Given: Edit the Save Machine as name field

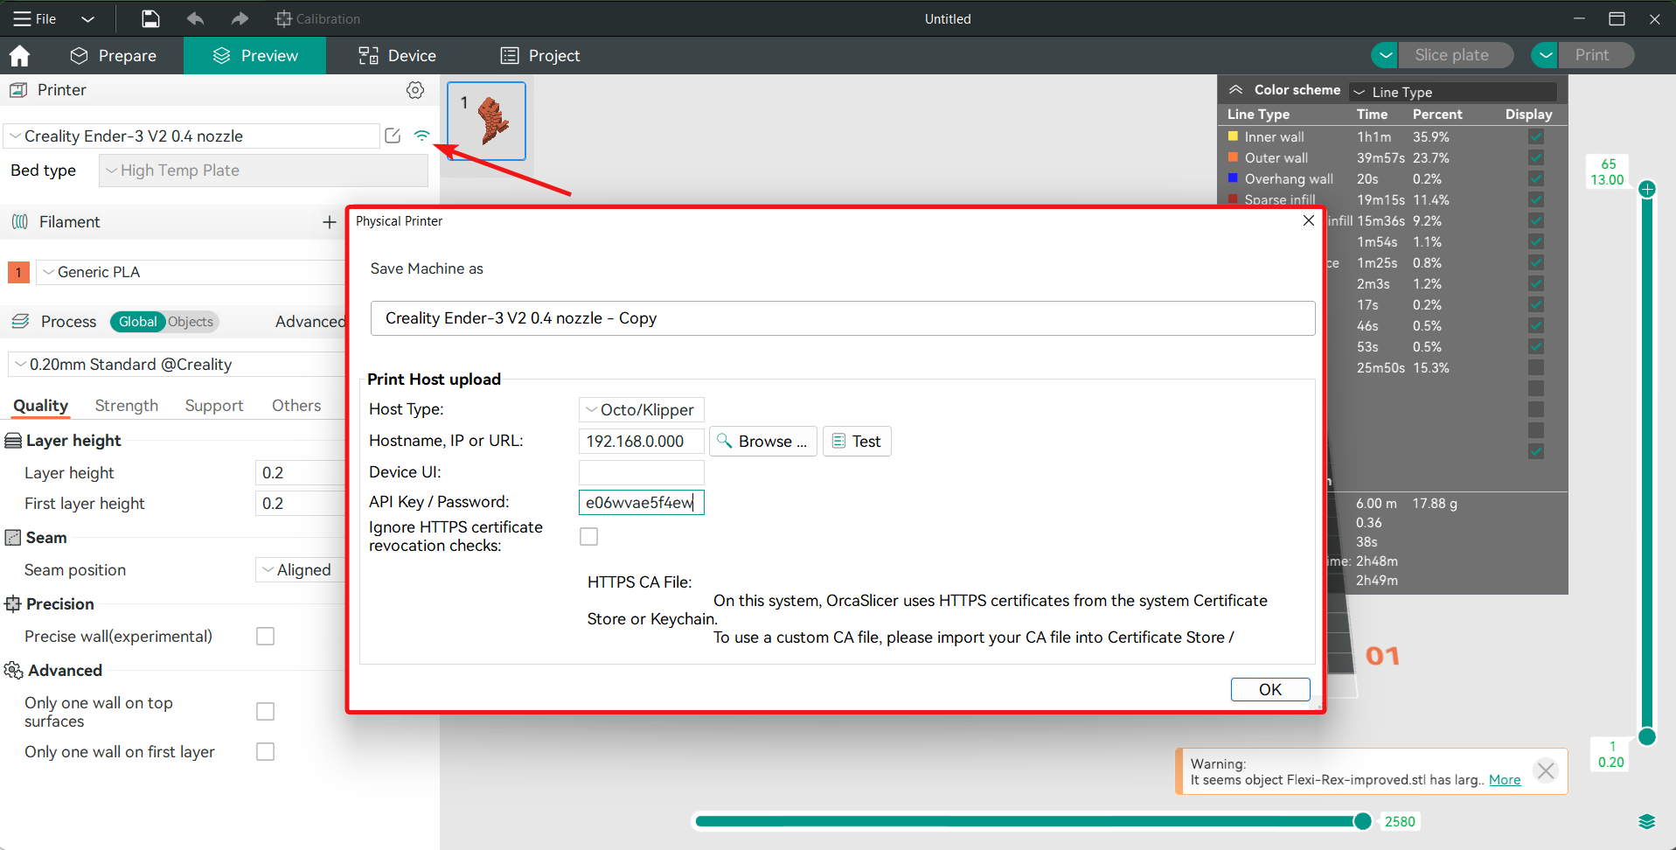Looking at the screenshot, I should tap(843, 318).
